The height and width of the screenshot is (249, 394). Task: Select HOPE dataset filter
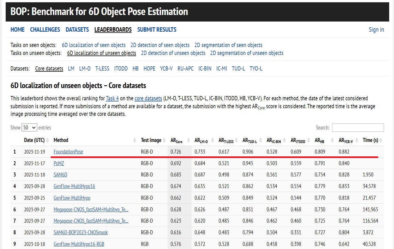[x=149, y=69]
